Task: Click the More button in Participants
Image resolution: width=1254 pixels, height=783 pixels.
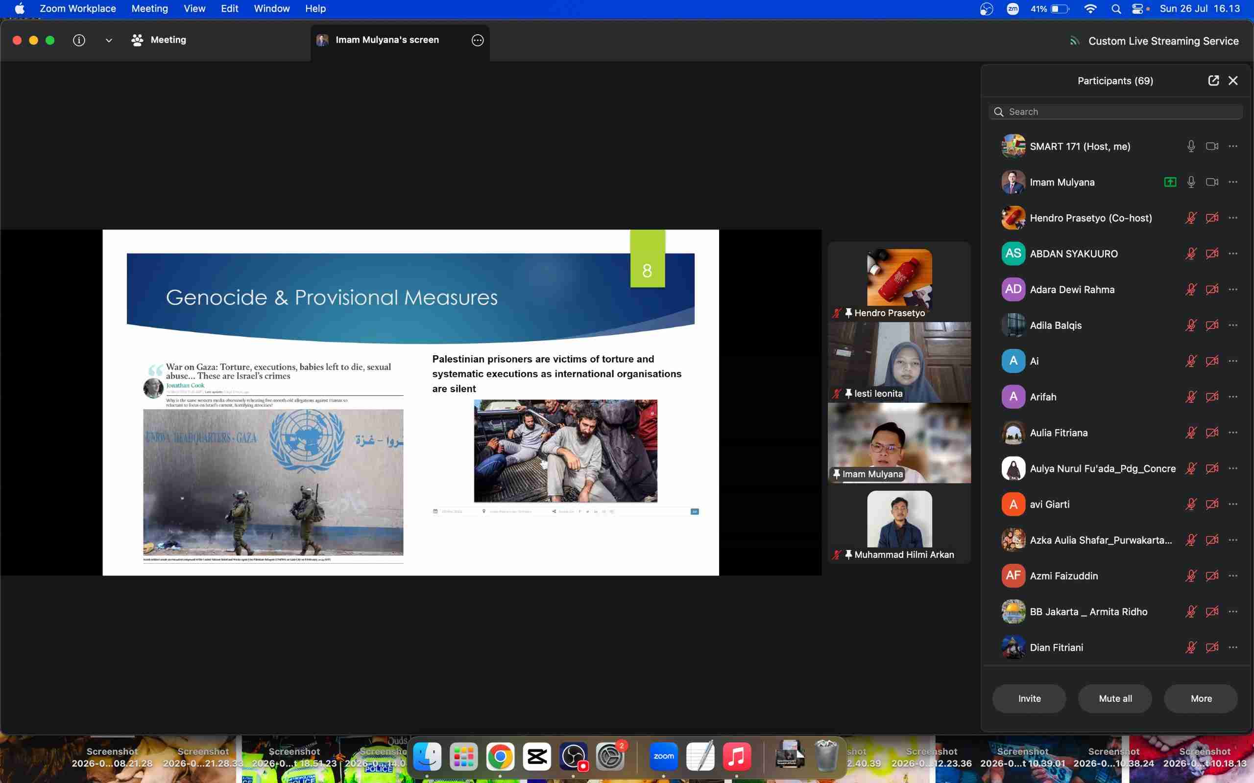Action: tap(1201, 698)
